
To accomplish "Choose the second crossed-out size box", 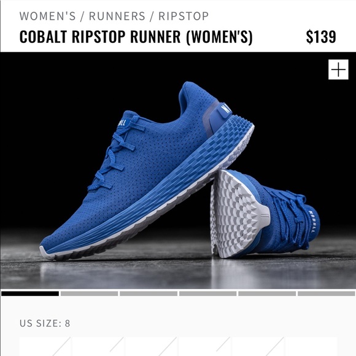I will (98, 346).
